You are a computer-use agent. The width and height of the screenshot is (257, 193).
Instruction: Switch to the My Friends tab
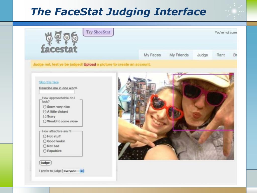179,55
